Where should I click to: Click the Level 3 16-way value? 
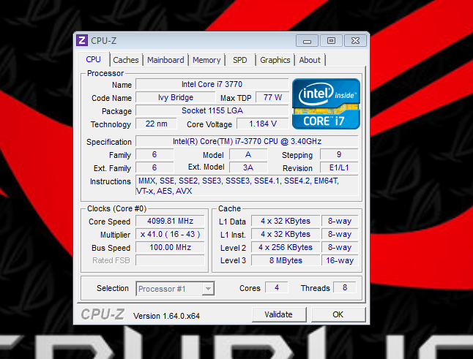[340, 260]
